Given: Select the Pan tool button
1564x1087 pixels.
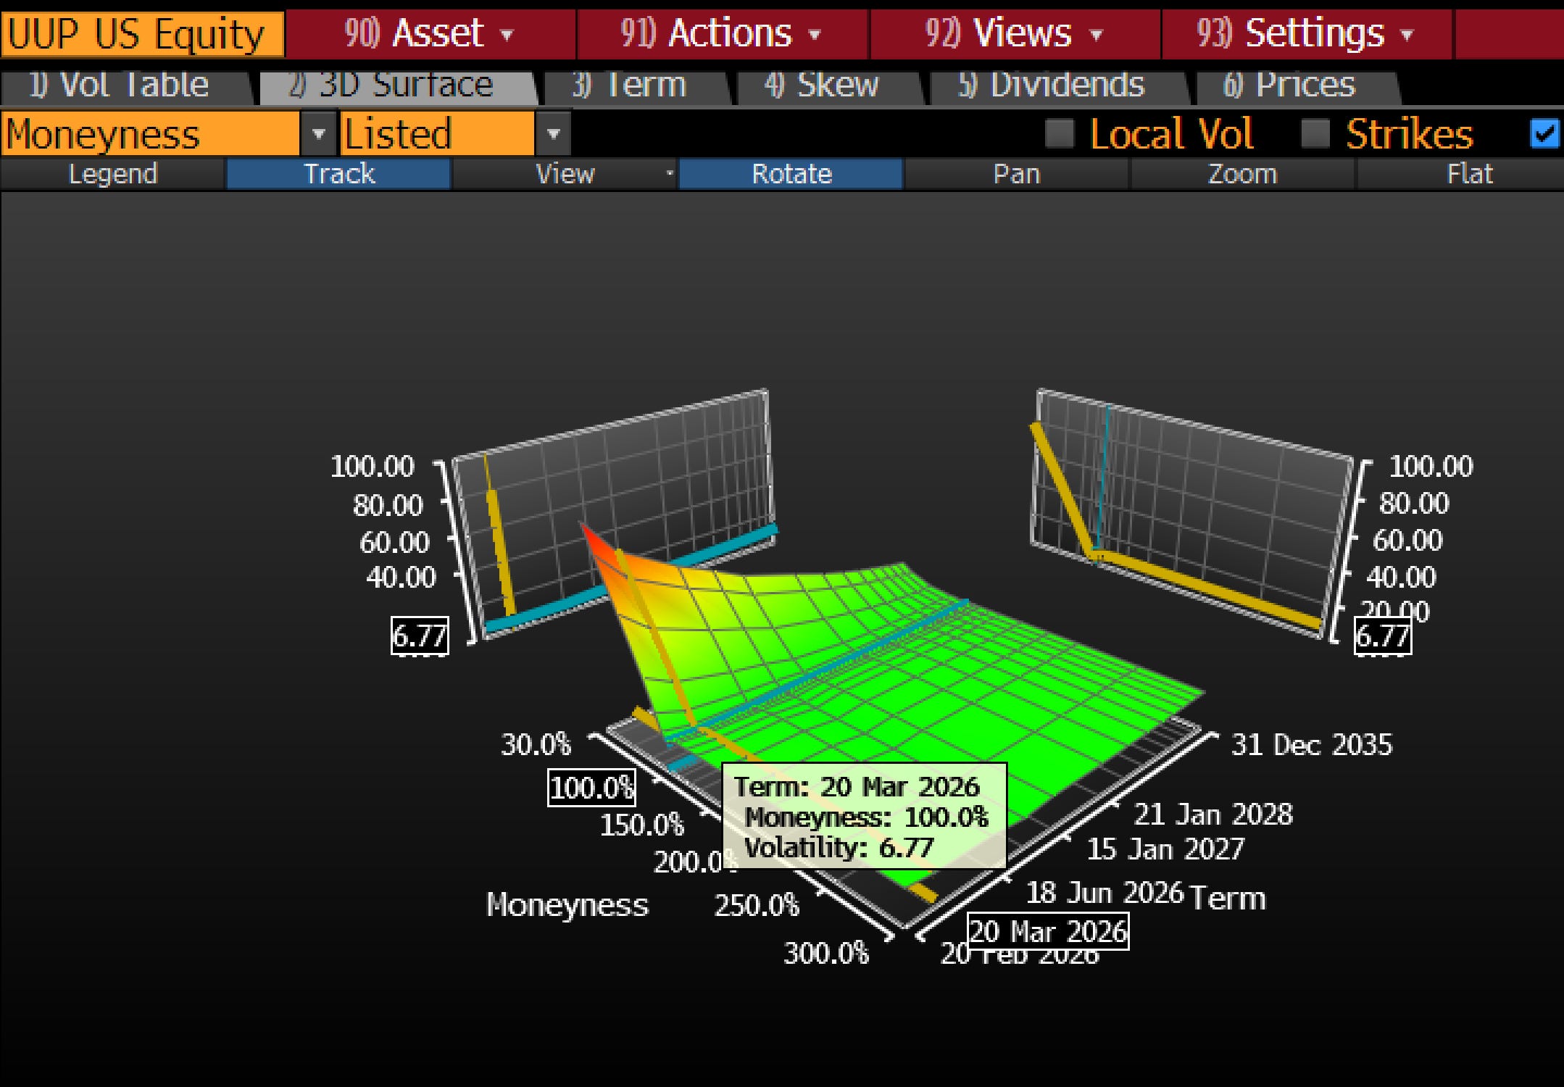Looking at the screenshot, I should pos(1016,175).
